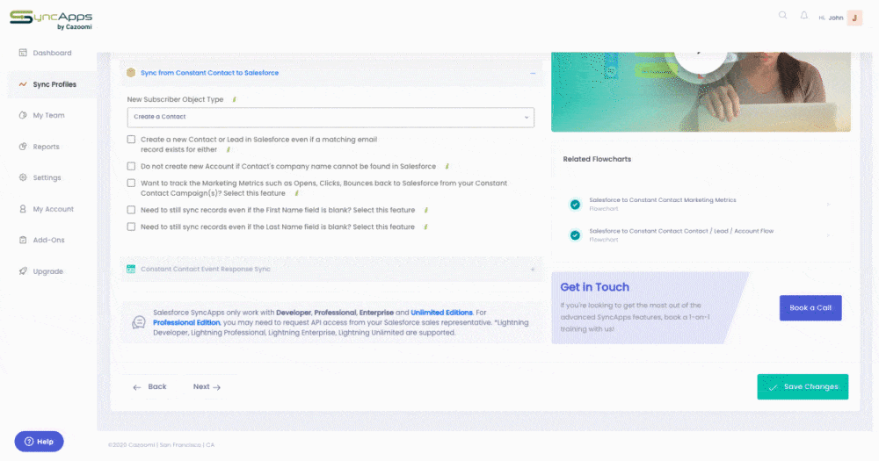Click the Book a Call button
Screen dimensions: 879x461
[x=810, y=308]
